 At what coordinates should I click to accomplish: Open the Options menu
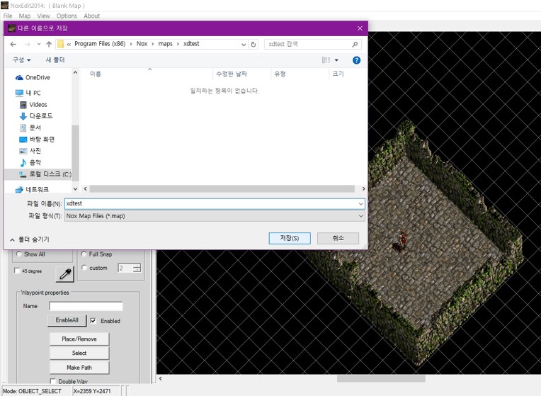pos(67,16)
